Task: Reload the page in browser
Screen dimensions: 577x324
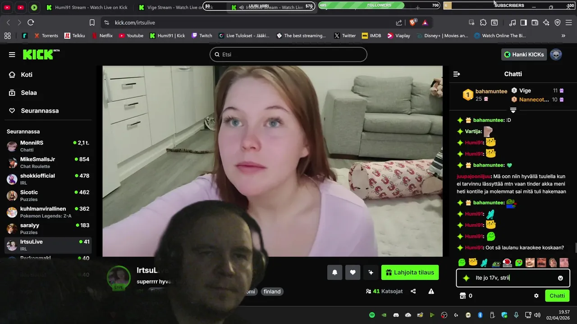Action: coord(31,22)
